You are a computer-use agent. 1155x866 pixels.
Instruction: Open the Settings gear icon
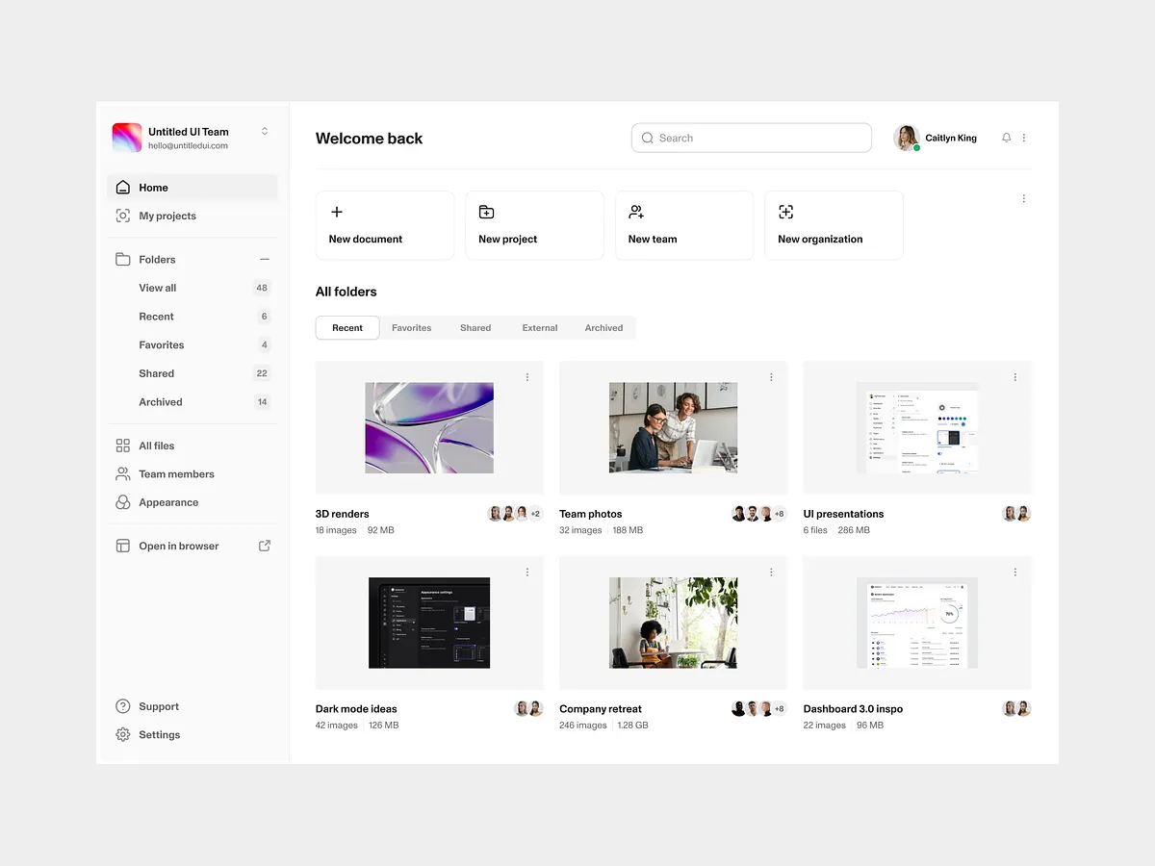coord(123,734)
